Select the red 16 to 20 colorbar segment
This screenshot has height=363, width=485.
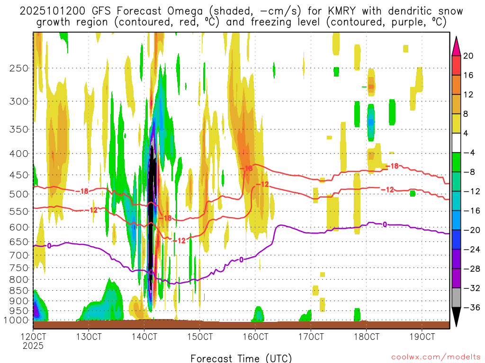457,65
